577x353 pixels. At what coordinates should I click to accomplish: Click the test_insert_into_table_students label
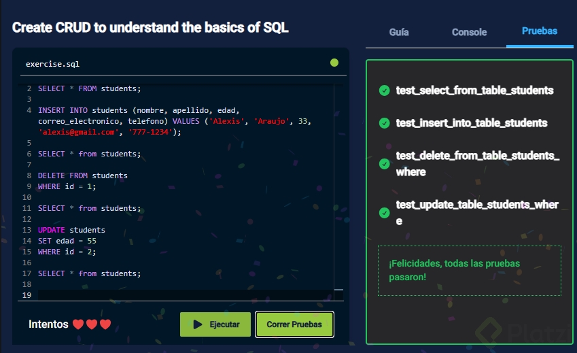click(472, 123)
